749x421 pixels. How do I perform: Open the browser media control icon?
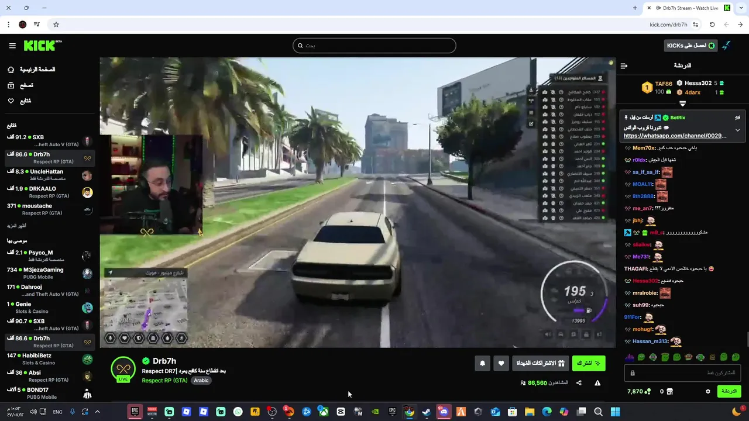click(37, 25)
